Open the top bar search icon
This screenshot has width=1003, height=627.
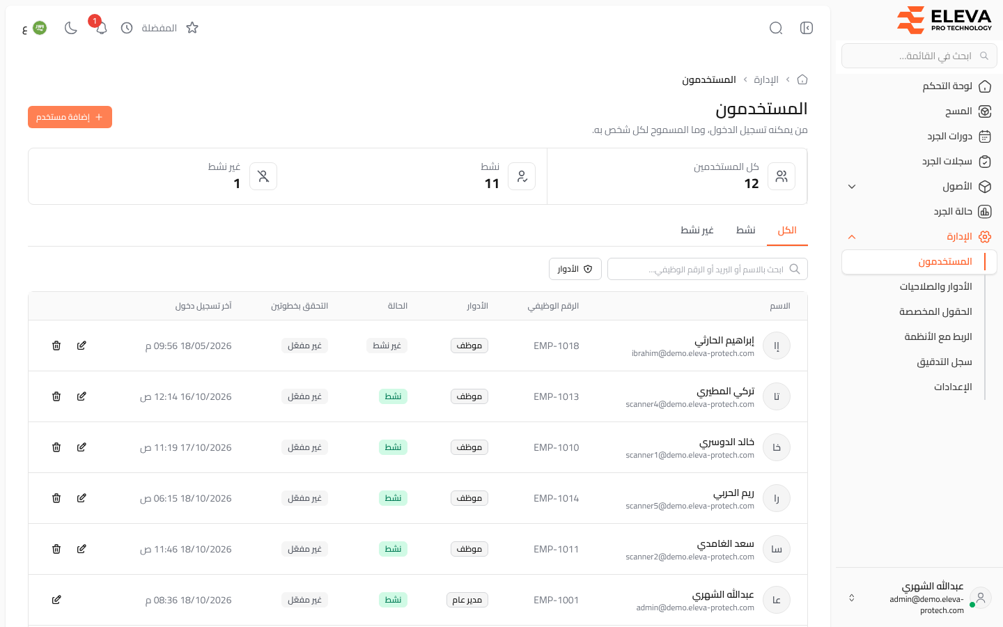coord(776,28)
